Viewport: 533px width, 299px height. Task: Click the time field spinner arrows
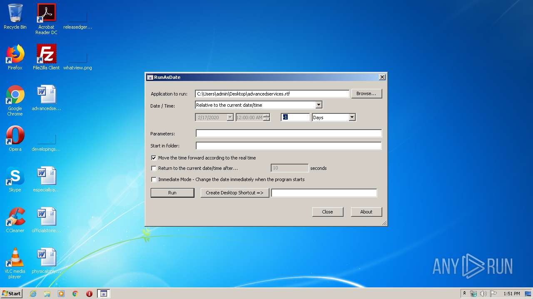(x=266, y=118)
